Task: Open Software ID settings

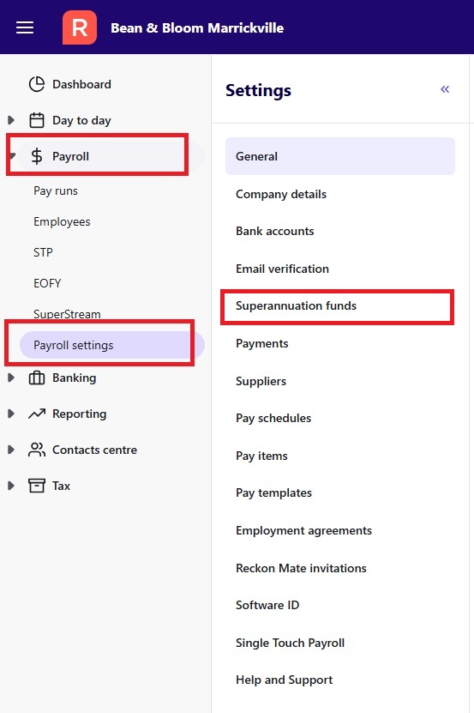Action: (x=267, y=605)
